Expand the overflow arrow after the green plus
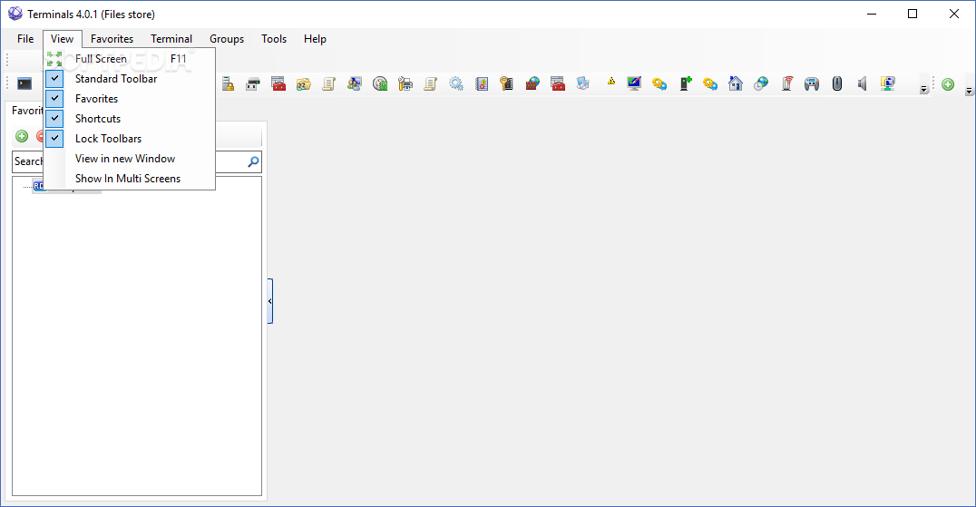 pyautogui.click(x=969, y=91)
